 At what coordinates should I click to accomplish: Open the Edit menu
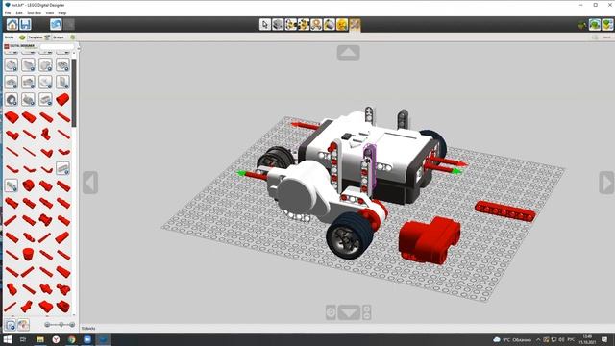click(x=19, y=12)
